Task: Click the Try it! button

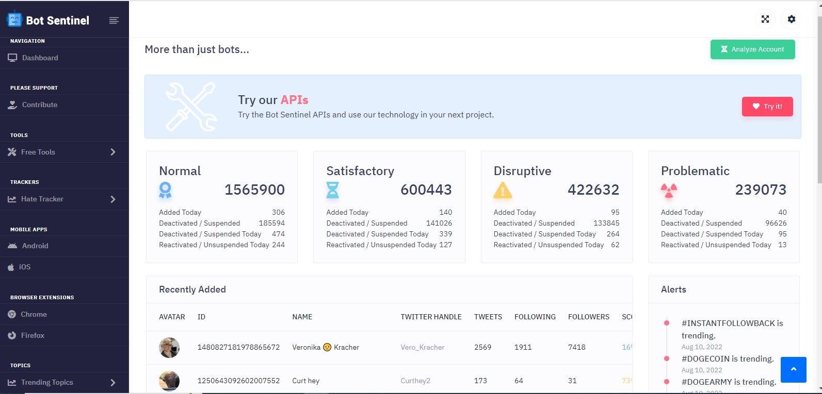Action: click(767, 107)
